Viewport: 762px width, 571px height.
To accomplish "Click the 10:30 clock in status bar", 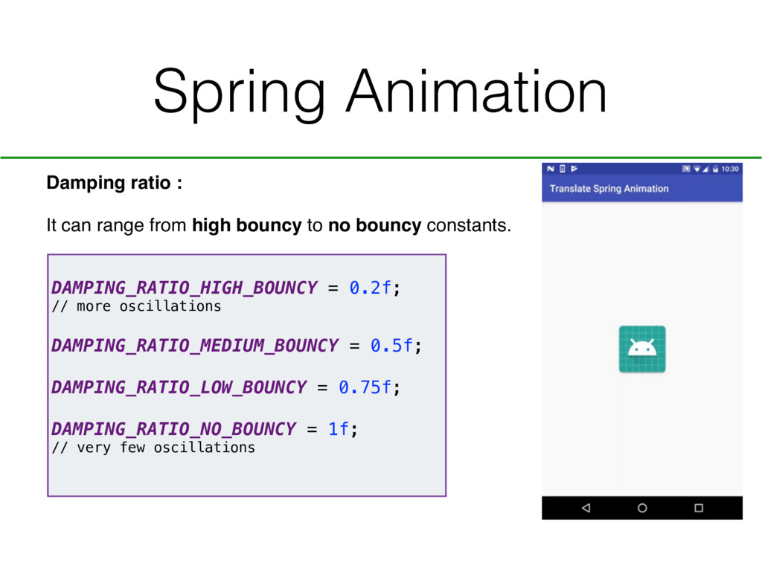I will click(x=730, y=169).
